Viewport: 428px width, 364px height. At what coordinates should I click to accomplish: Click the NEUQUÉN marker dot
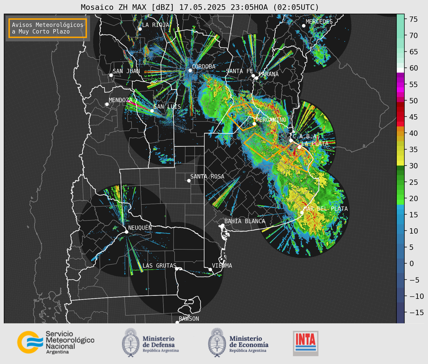point(126,232)
